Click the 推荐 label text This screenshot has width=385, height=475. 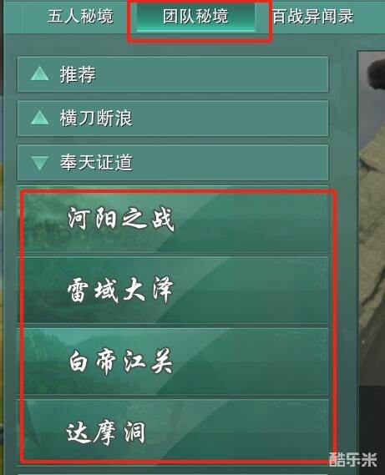point(78,74)
